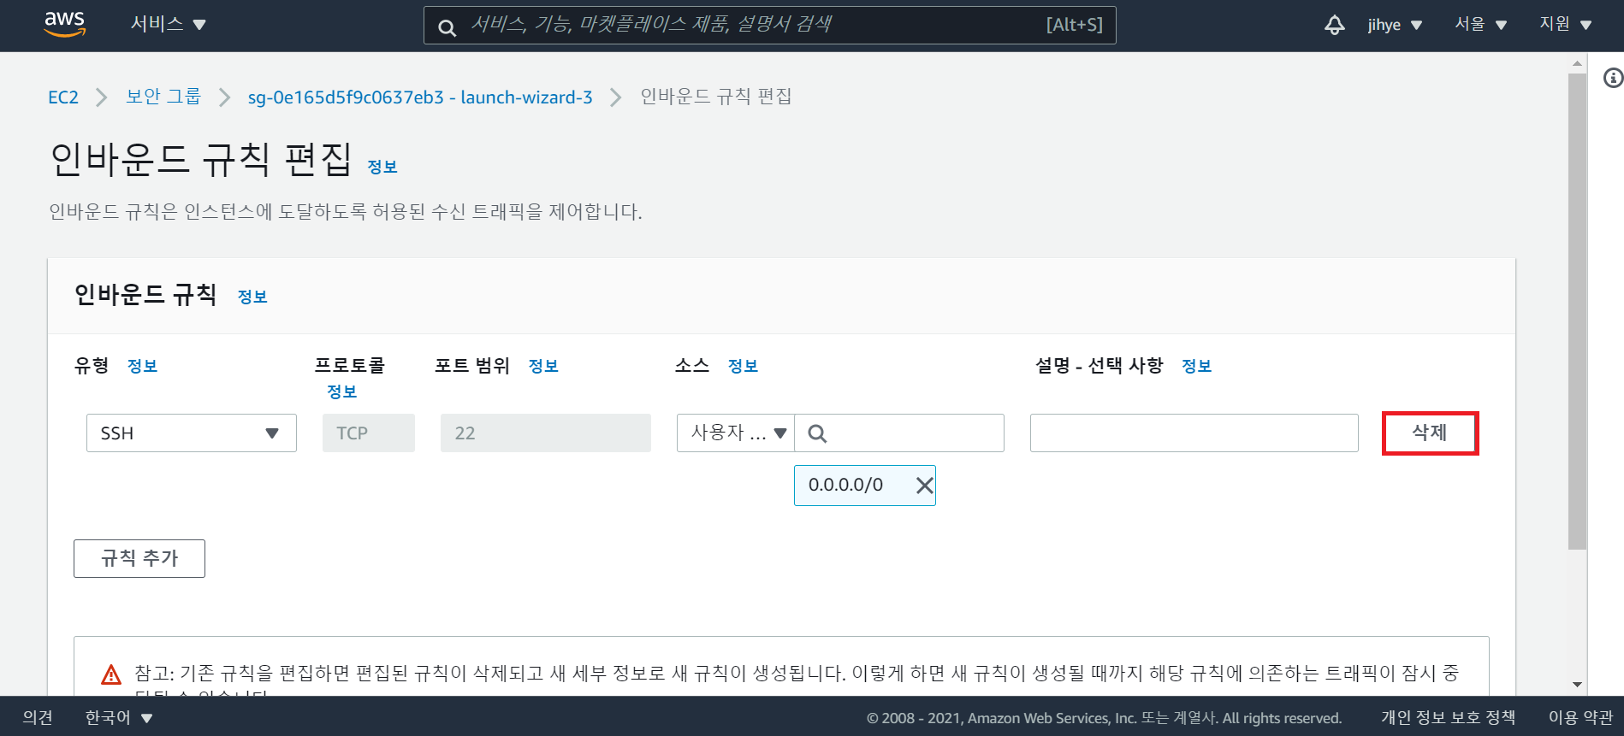
Task: Go to EC2 breadcrumb link
Action: (x=63, y=97)
